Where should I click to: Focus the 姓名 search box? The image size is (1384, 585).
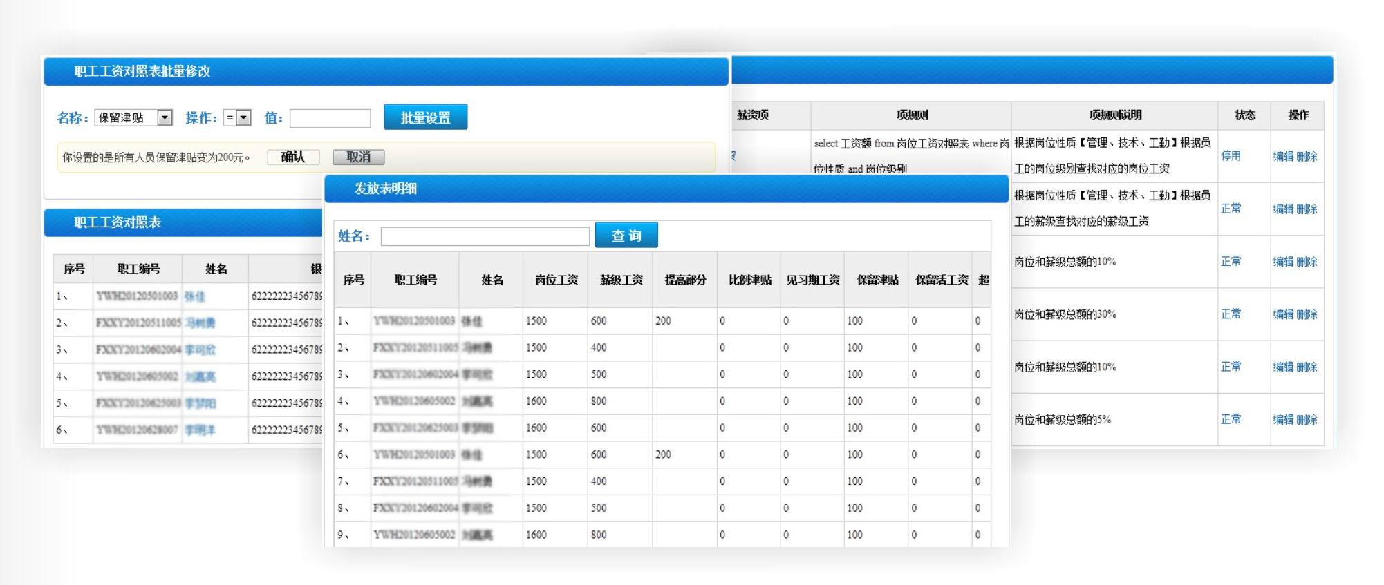pyautogui.click(x=485, y=236)
